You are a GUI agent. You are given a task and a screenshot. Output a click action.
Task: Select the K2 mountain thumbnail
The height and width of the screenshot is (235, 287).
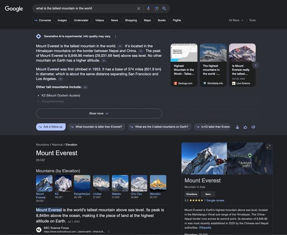click(x=63, y=183)
